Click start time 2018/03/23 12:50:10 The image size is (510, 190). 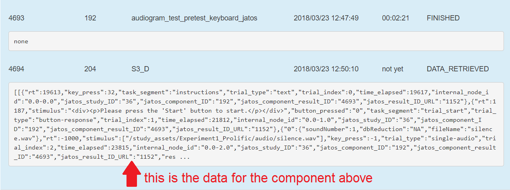[x=326, y=69]
